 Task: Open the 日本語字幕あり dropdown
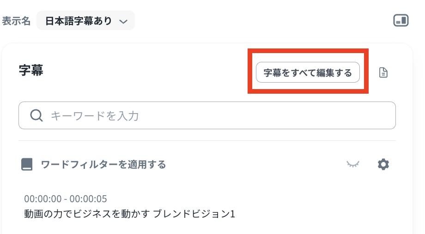click(85, 21)
